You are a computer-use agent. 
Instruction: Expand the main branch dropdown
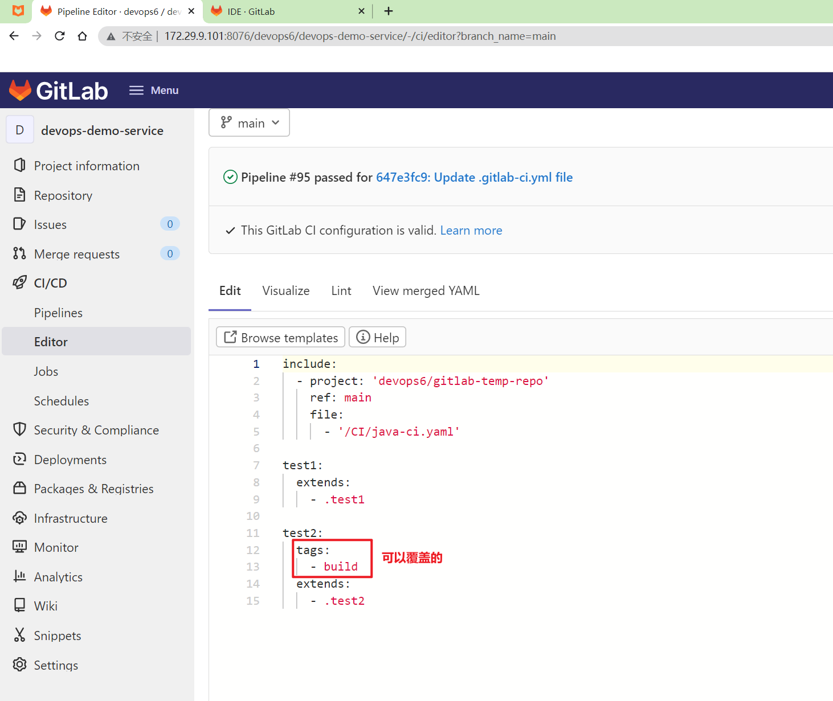tap(249, 122)
